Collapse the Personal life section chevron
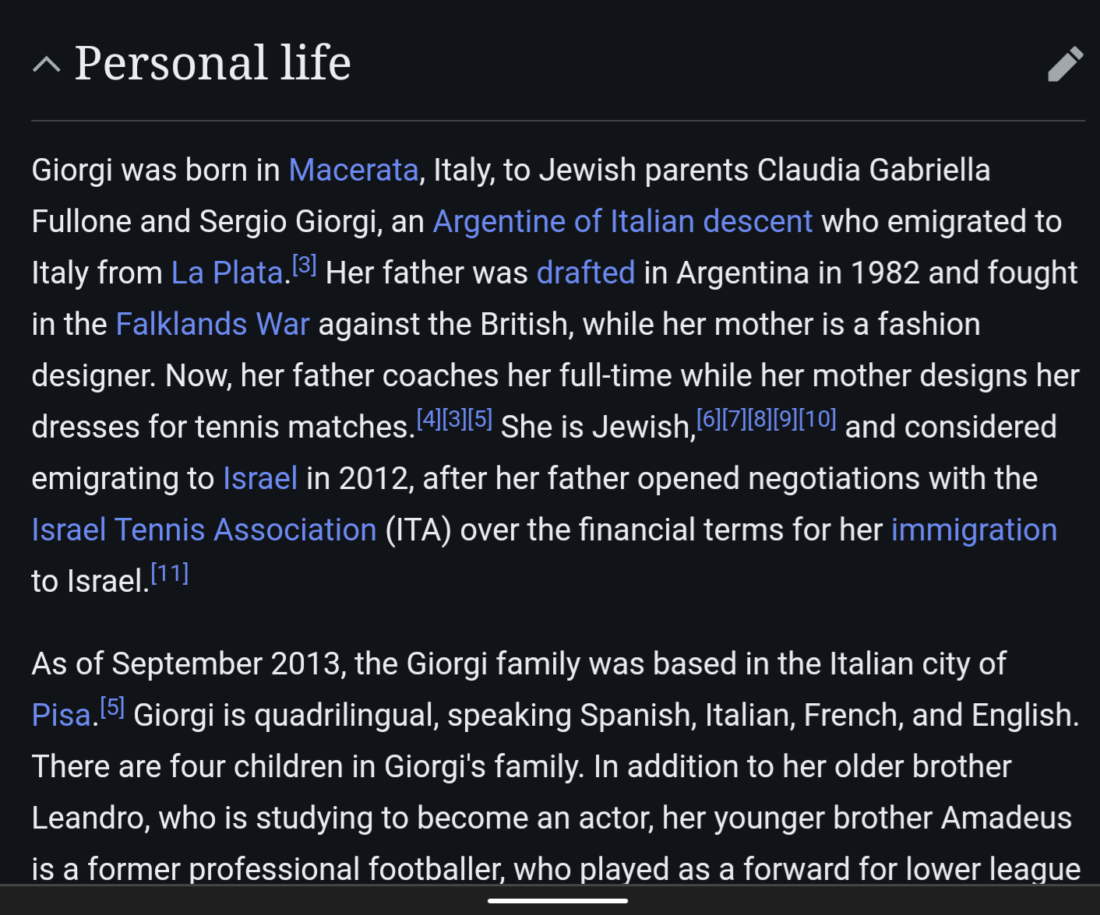Viewport: 1100px width, 915px height. [47, 64]
